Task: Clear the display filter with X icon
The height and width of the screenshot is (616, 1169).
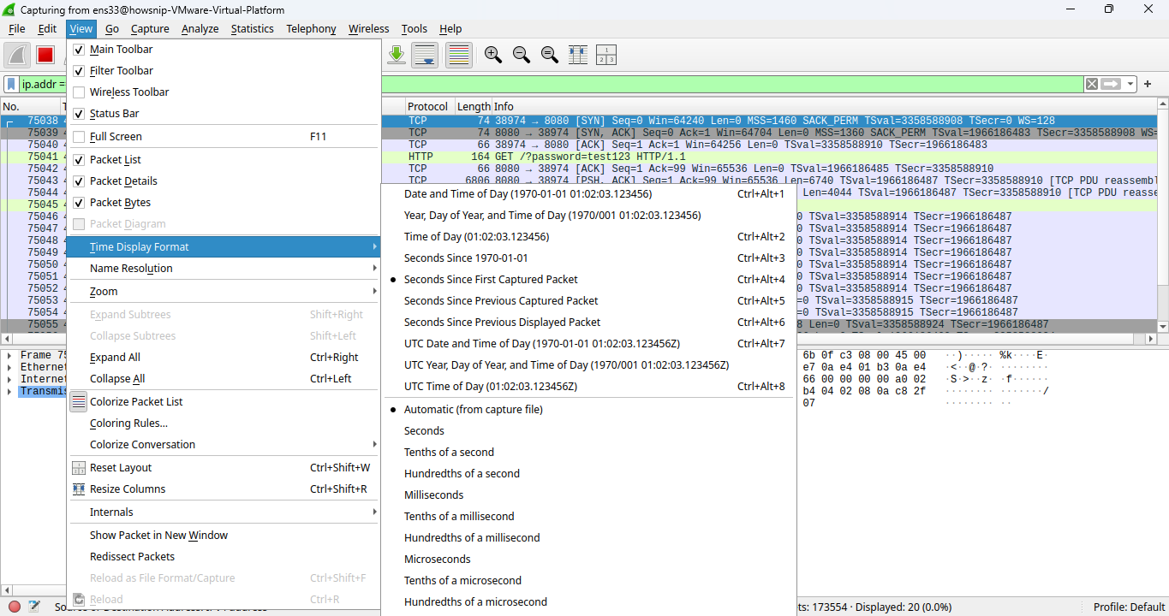Action: (x=1091, y=84)
